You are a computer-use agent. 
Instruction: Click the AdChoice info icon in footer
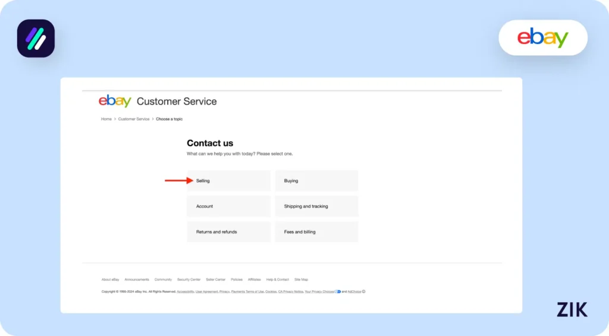tap(363, 291)
